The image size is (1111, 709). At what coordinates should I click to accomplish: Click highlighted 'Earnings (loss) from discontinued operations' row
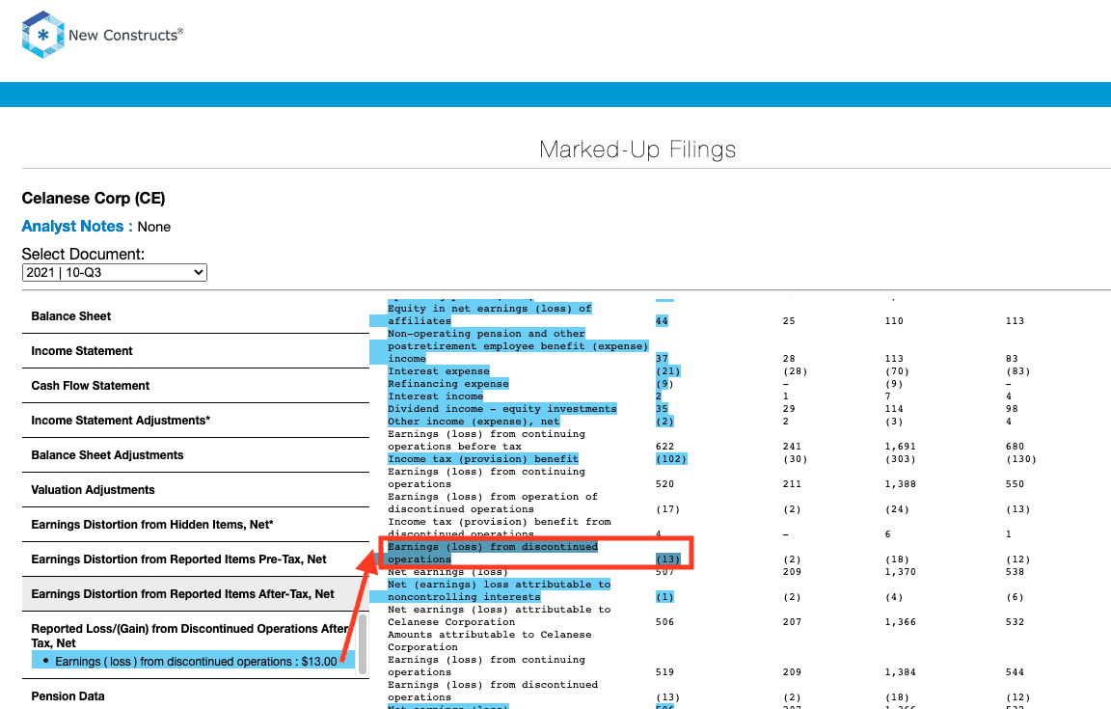[x=493, y=553]
